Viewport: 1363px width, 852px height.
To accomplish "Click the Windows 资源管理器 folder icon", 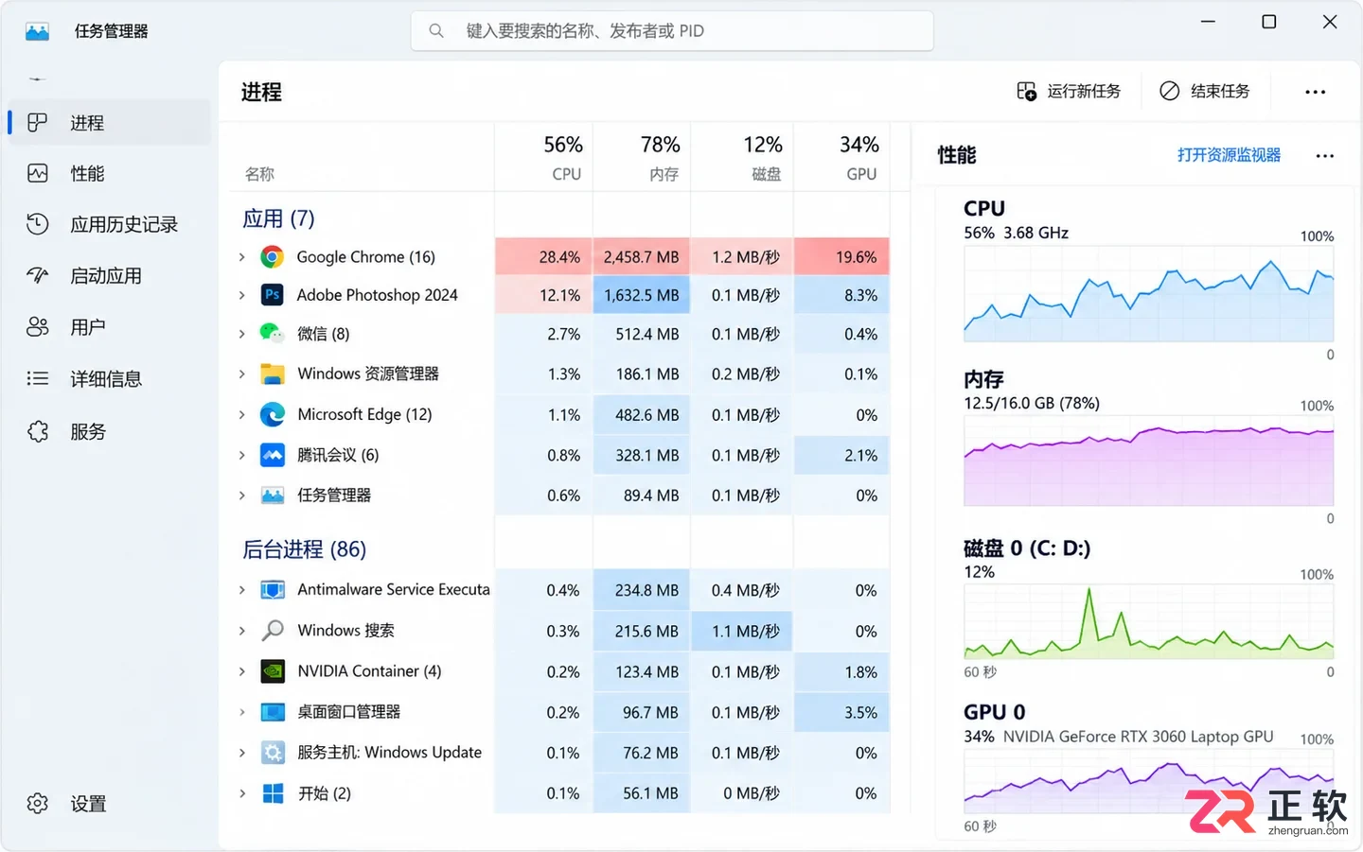I will [273, 374].
